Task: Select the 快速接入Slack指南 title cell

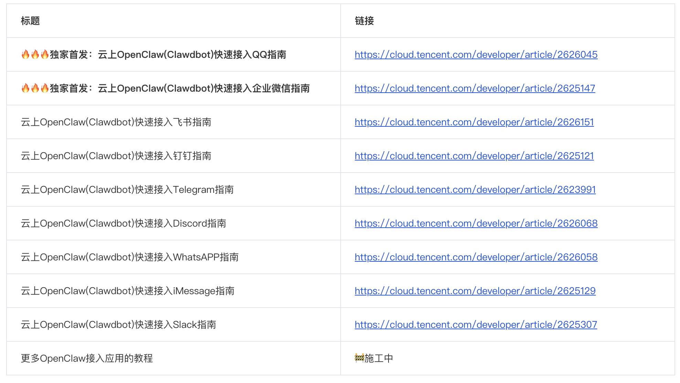Action: pyautogui.click(x=118, y=325)
